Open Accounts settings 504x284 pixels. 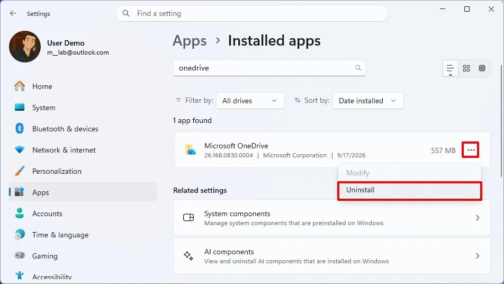[x=83, y=213]
